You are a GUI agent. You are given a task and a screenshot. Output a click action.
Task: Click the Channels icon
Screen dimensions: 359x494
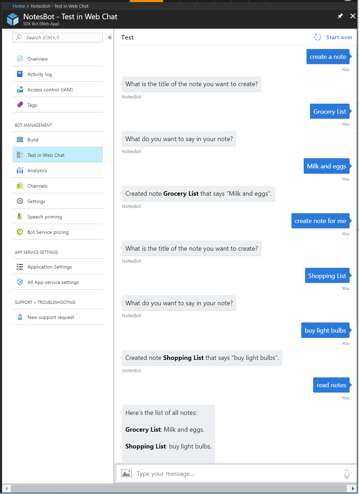(20, 186)
